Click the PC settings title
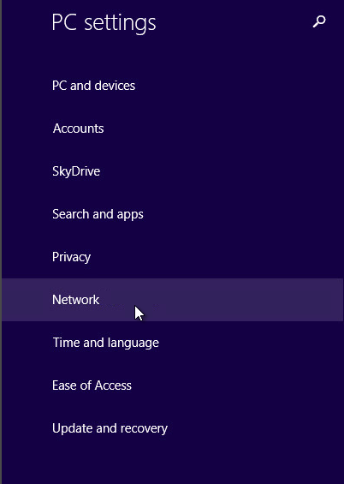 pyautogui.click(x=104, y=23)
